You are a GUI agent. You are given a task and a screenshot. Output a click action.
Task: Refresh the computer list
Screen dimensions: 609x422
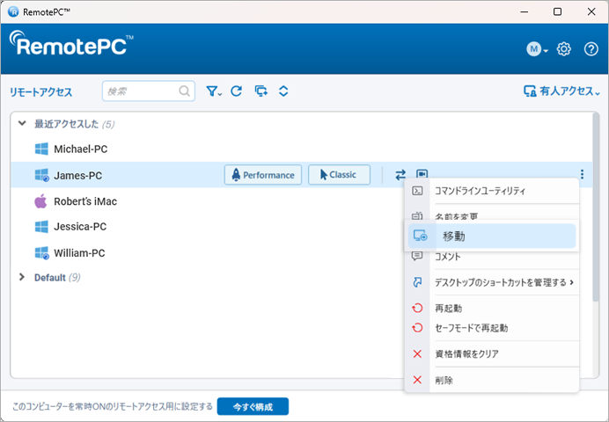pos(237,91)
